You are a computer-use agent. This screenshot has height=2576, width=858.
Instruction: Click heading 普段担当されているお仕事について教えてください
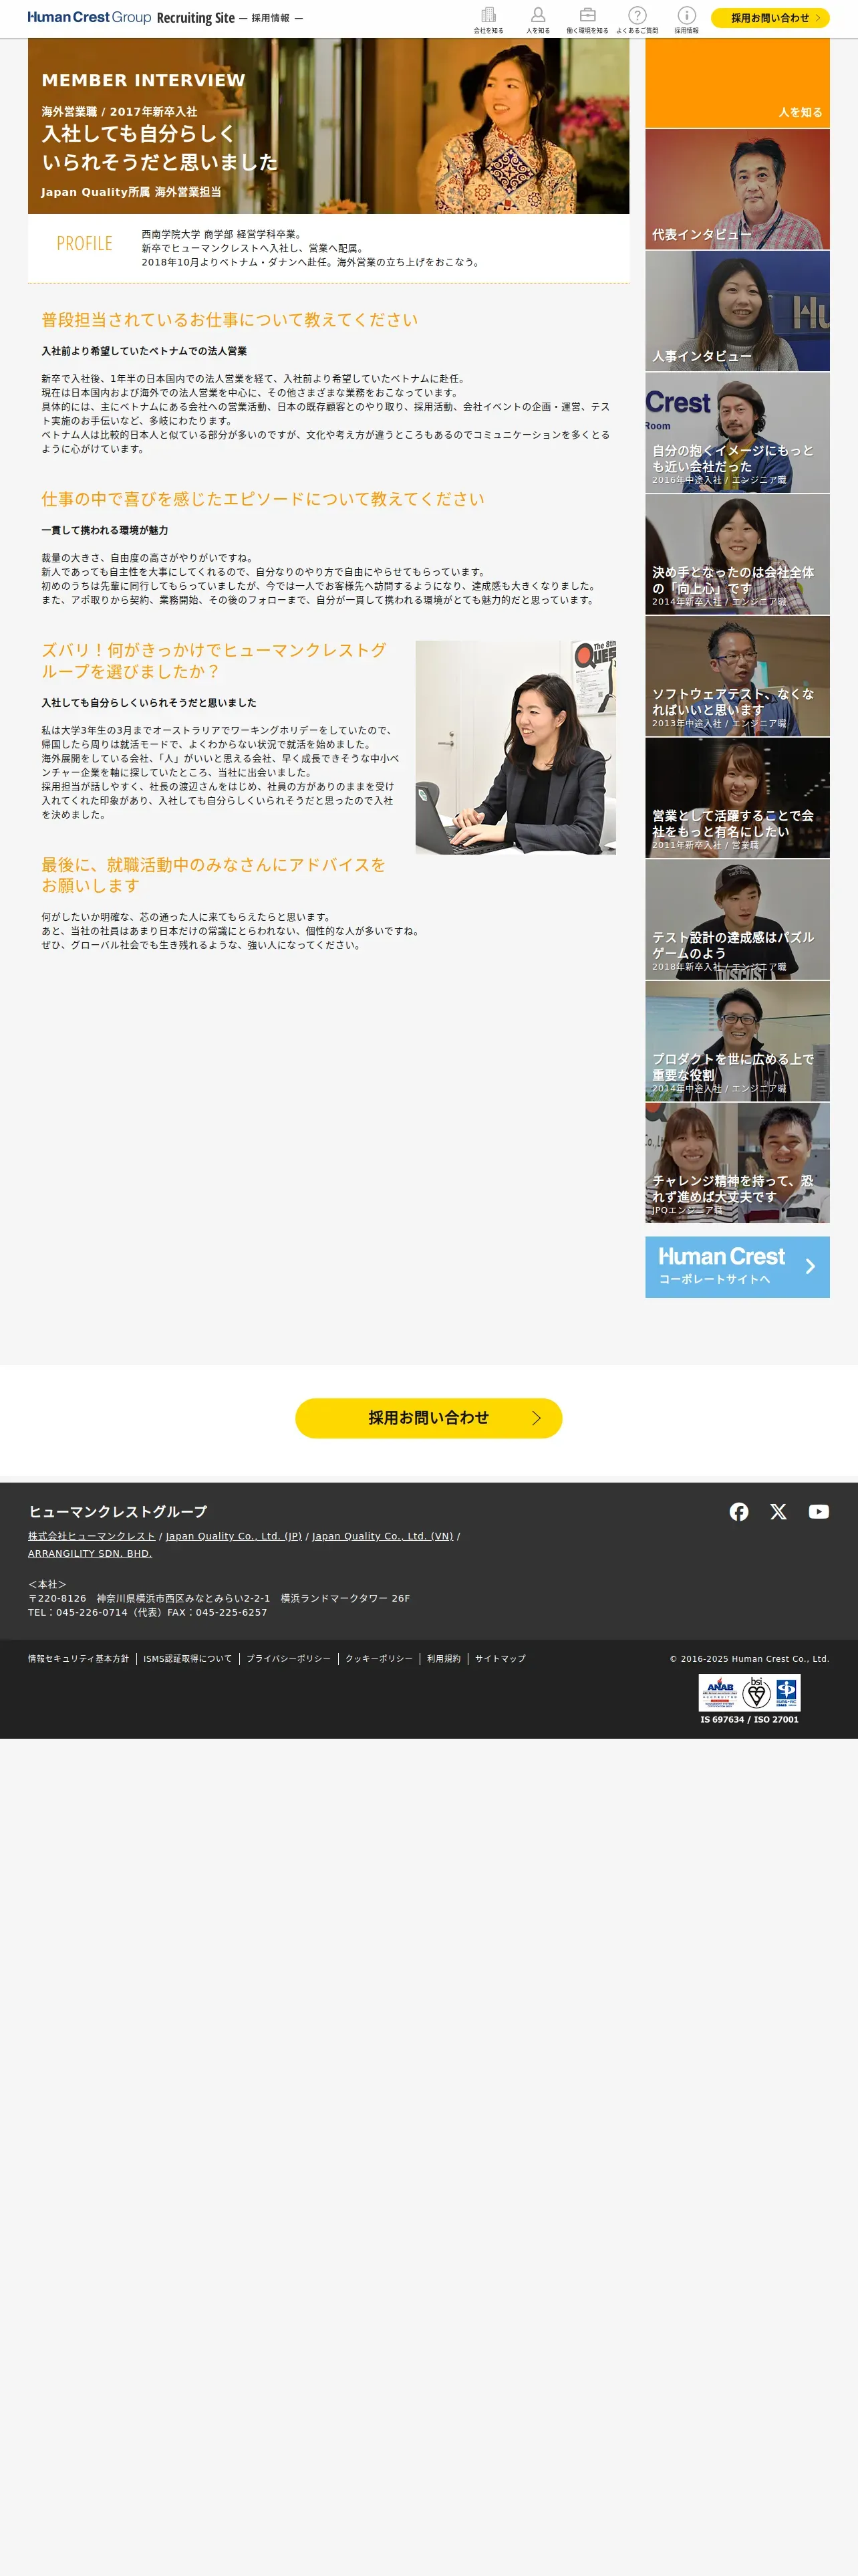(x=230, y=319)
